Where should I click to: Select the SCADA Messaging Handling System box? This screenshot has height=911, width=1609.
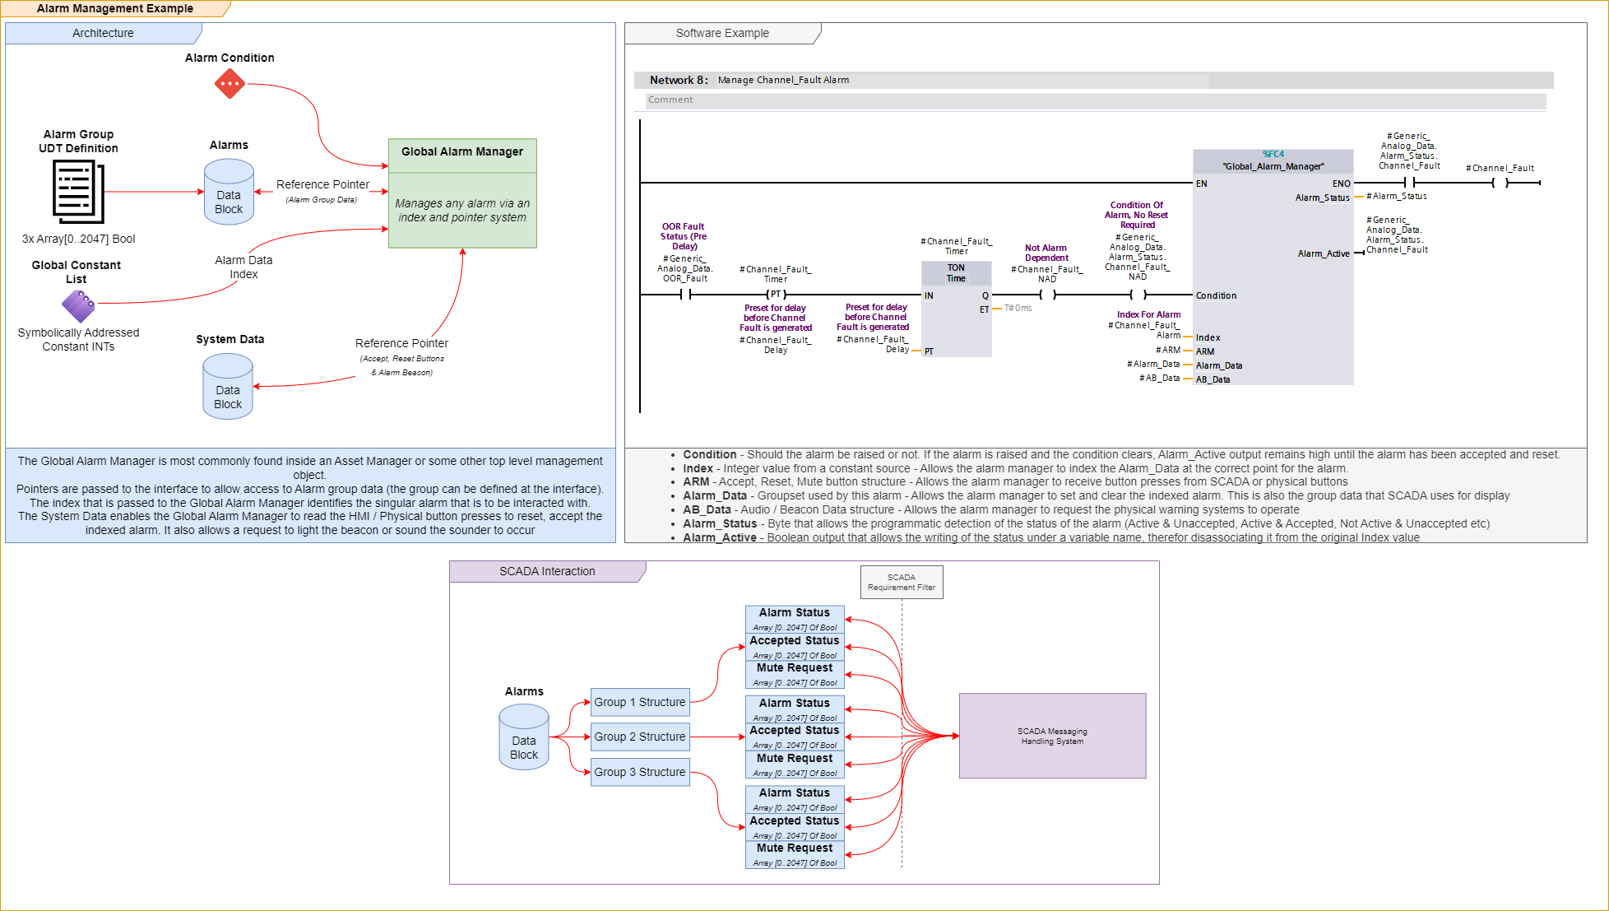(1052, 736)
